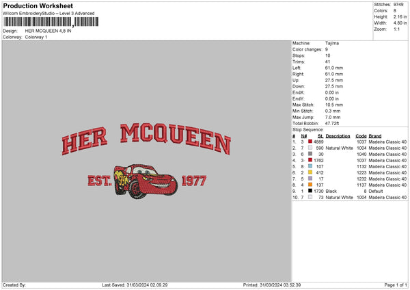Click the 'Last Saved: 31/03/2024' footer text
The image size is (410, 290).
[x=135, y=285]
